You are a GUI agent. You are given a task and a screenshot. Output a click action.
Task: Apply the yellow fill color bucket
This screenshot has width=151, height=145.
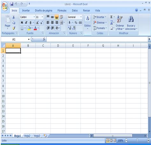[x=29, y=28]
